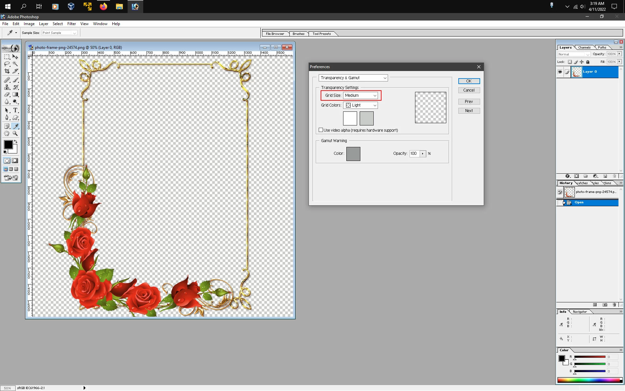
Task: Click the Gamut Warning color swatch
Action: click(x=353, y=154)
